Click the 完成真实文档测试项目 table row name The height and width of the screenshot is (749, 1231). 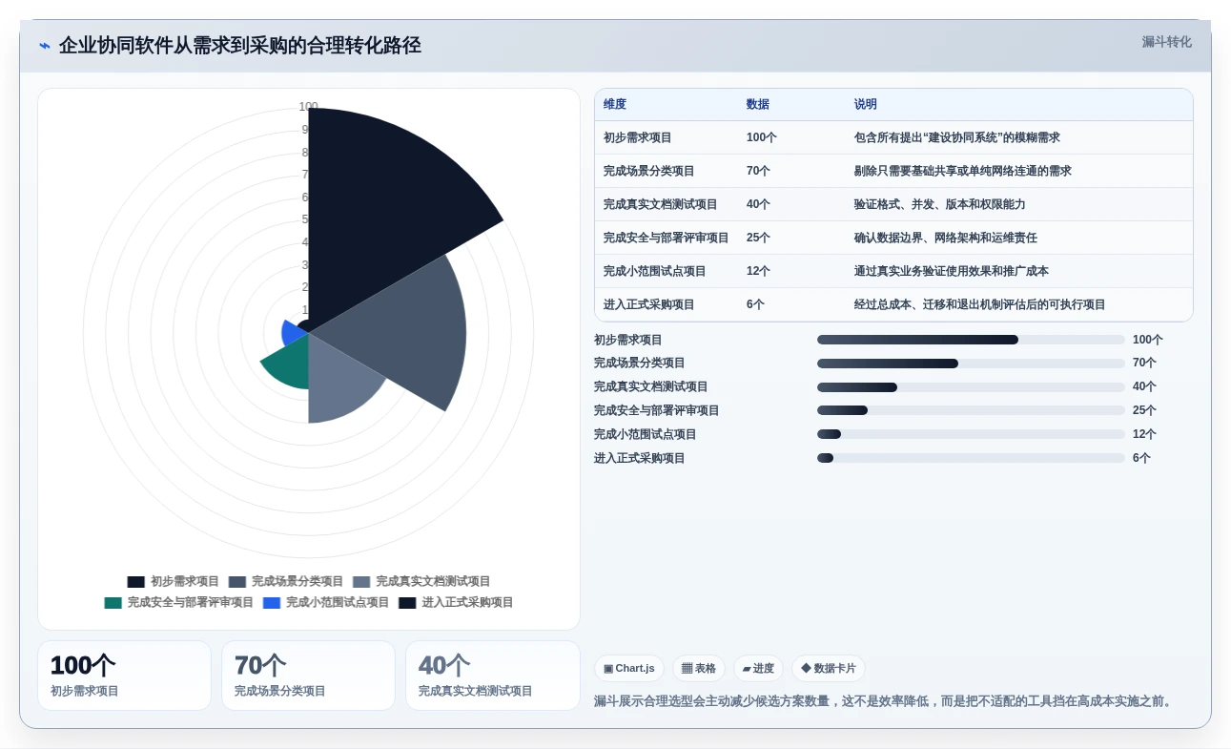[x=661, y=204]
